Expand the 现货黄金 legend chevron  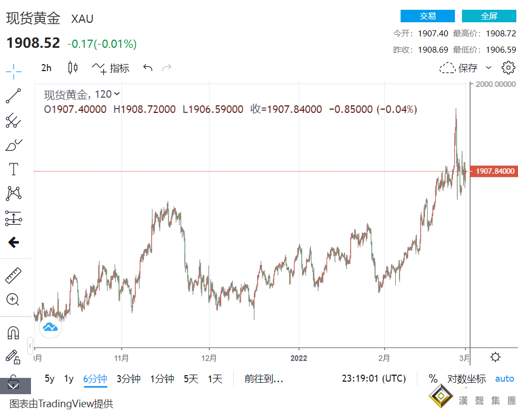[117, 94]
